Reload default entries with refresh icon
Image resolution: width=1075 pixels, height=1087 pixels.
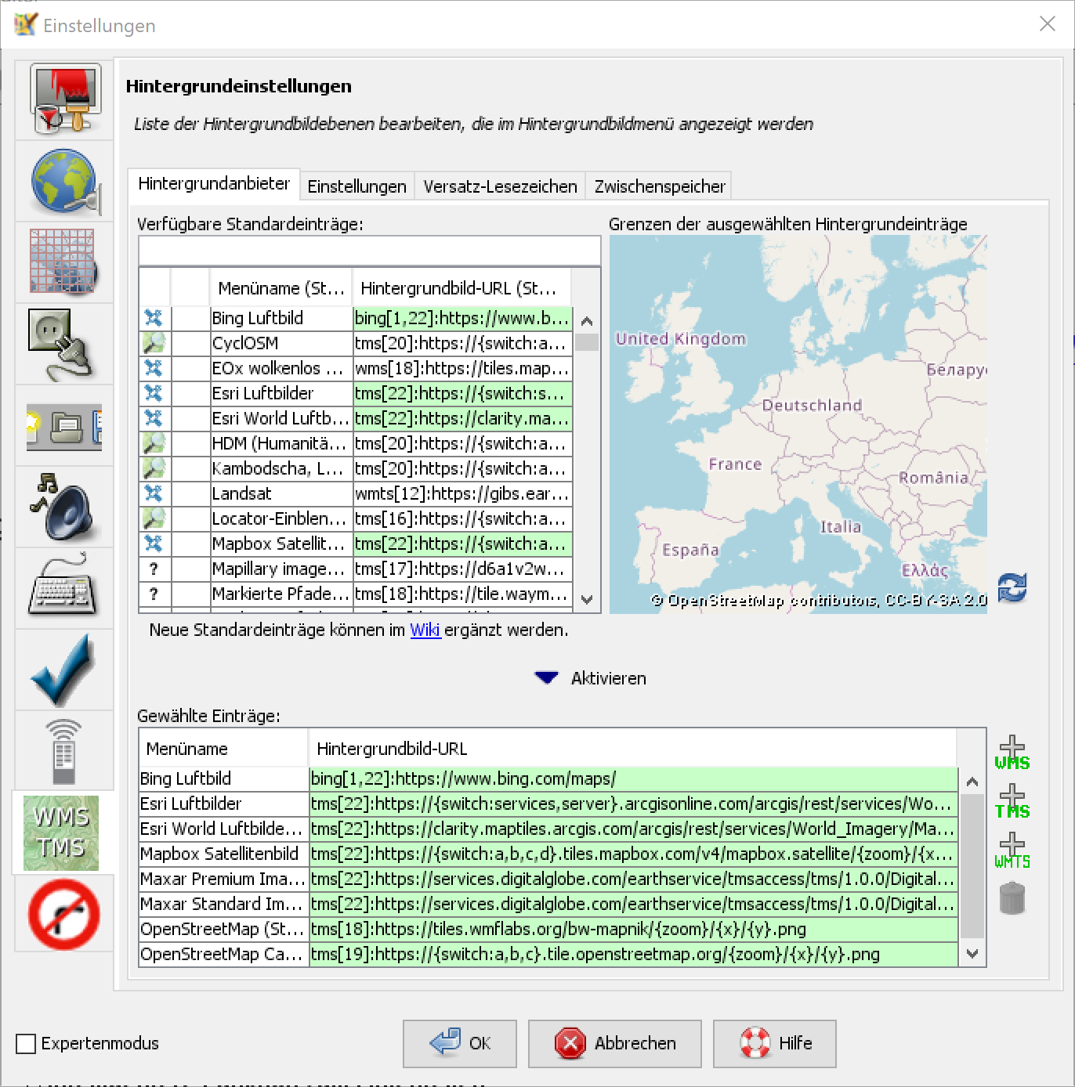click(1012, 587)
